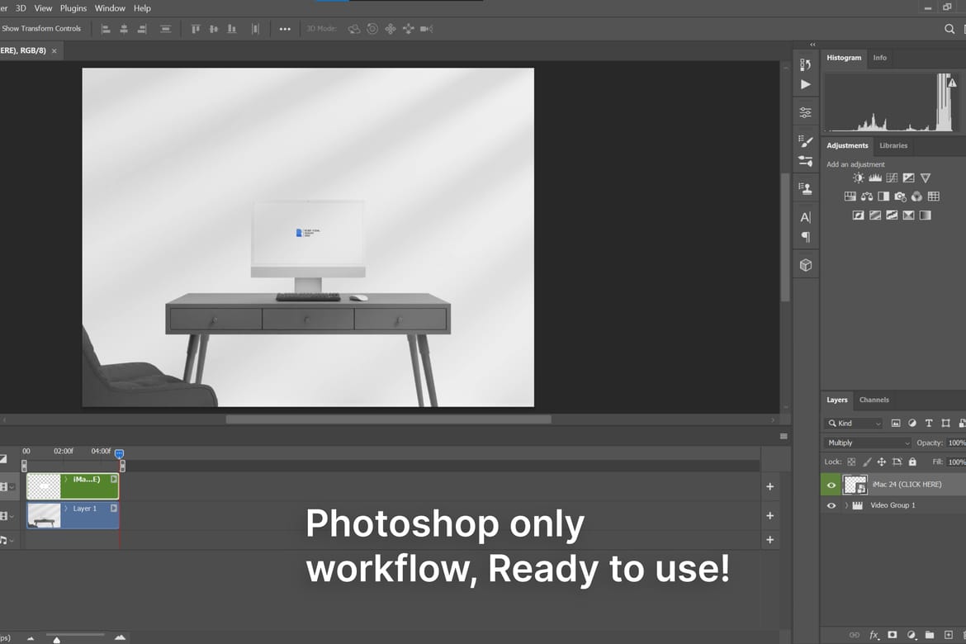Toggle lock position
The height and width of the screenshot is (644, 966).
point(882,462)
